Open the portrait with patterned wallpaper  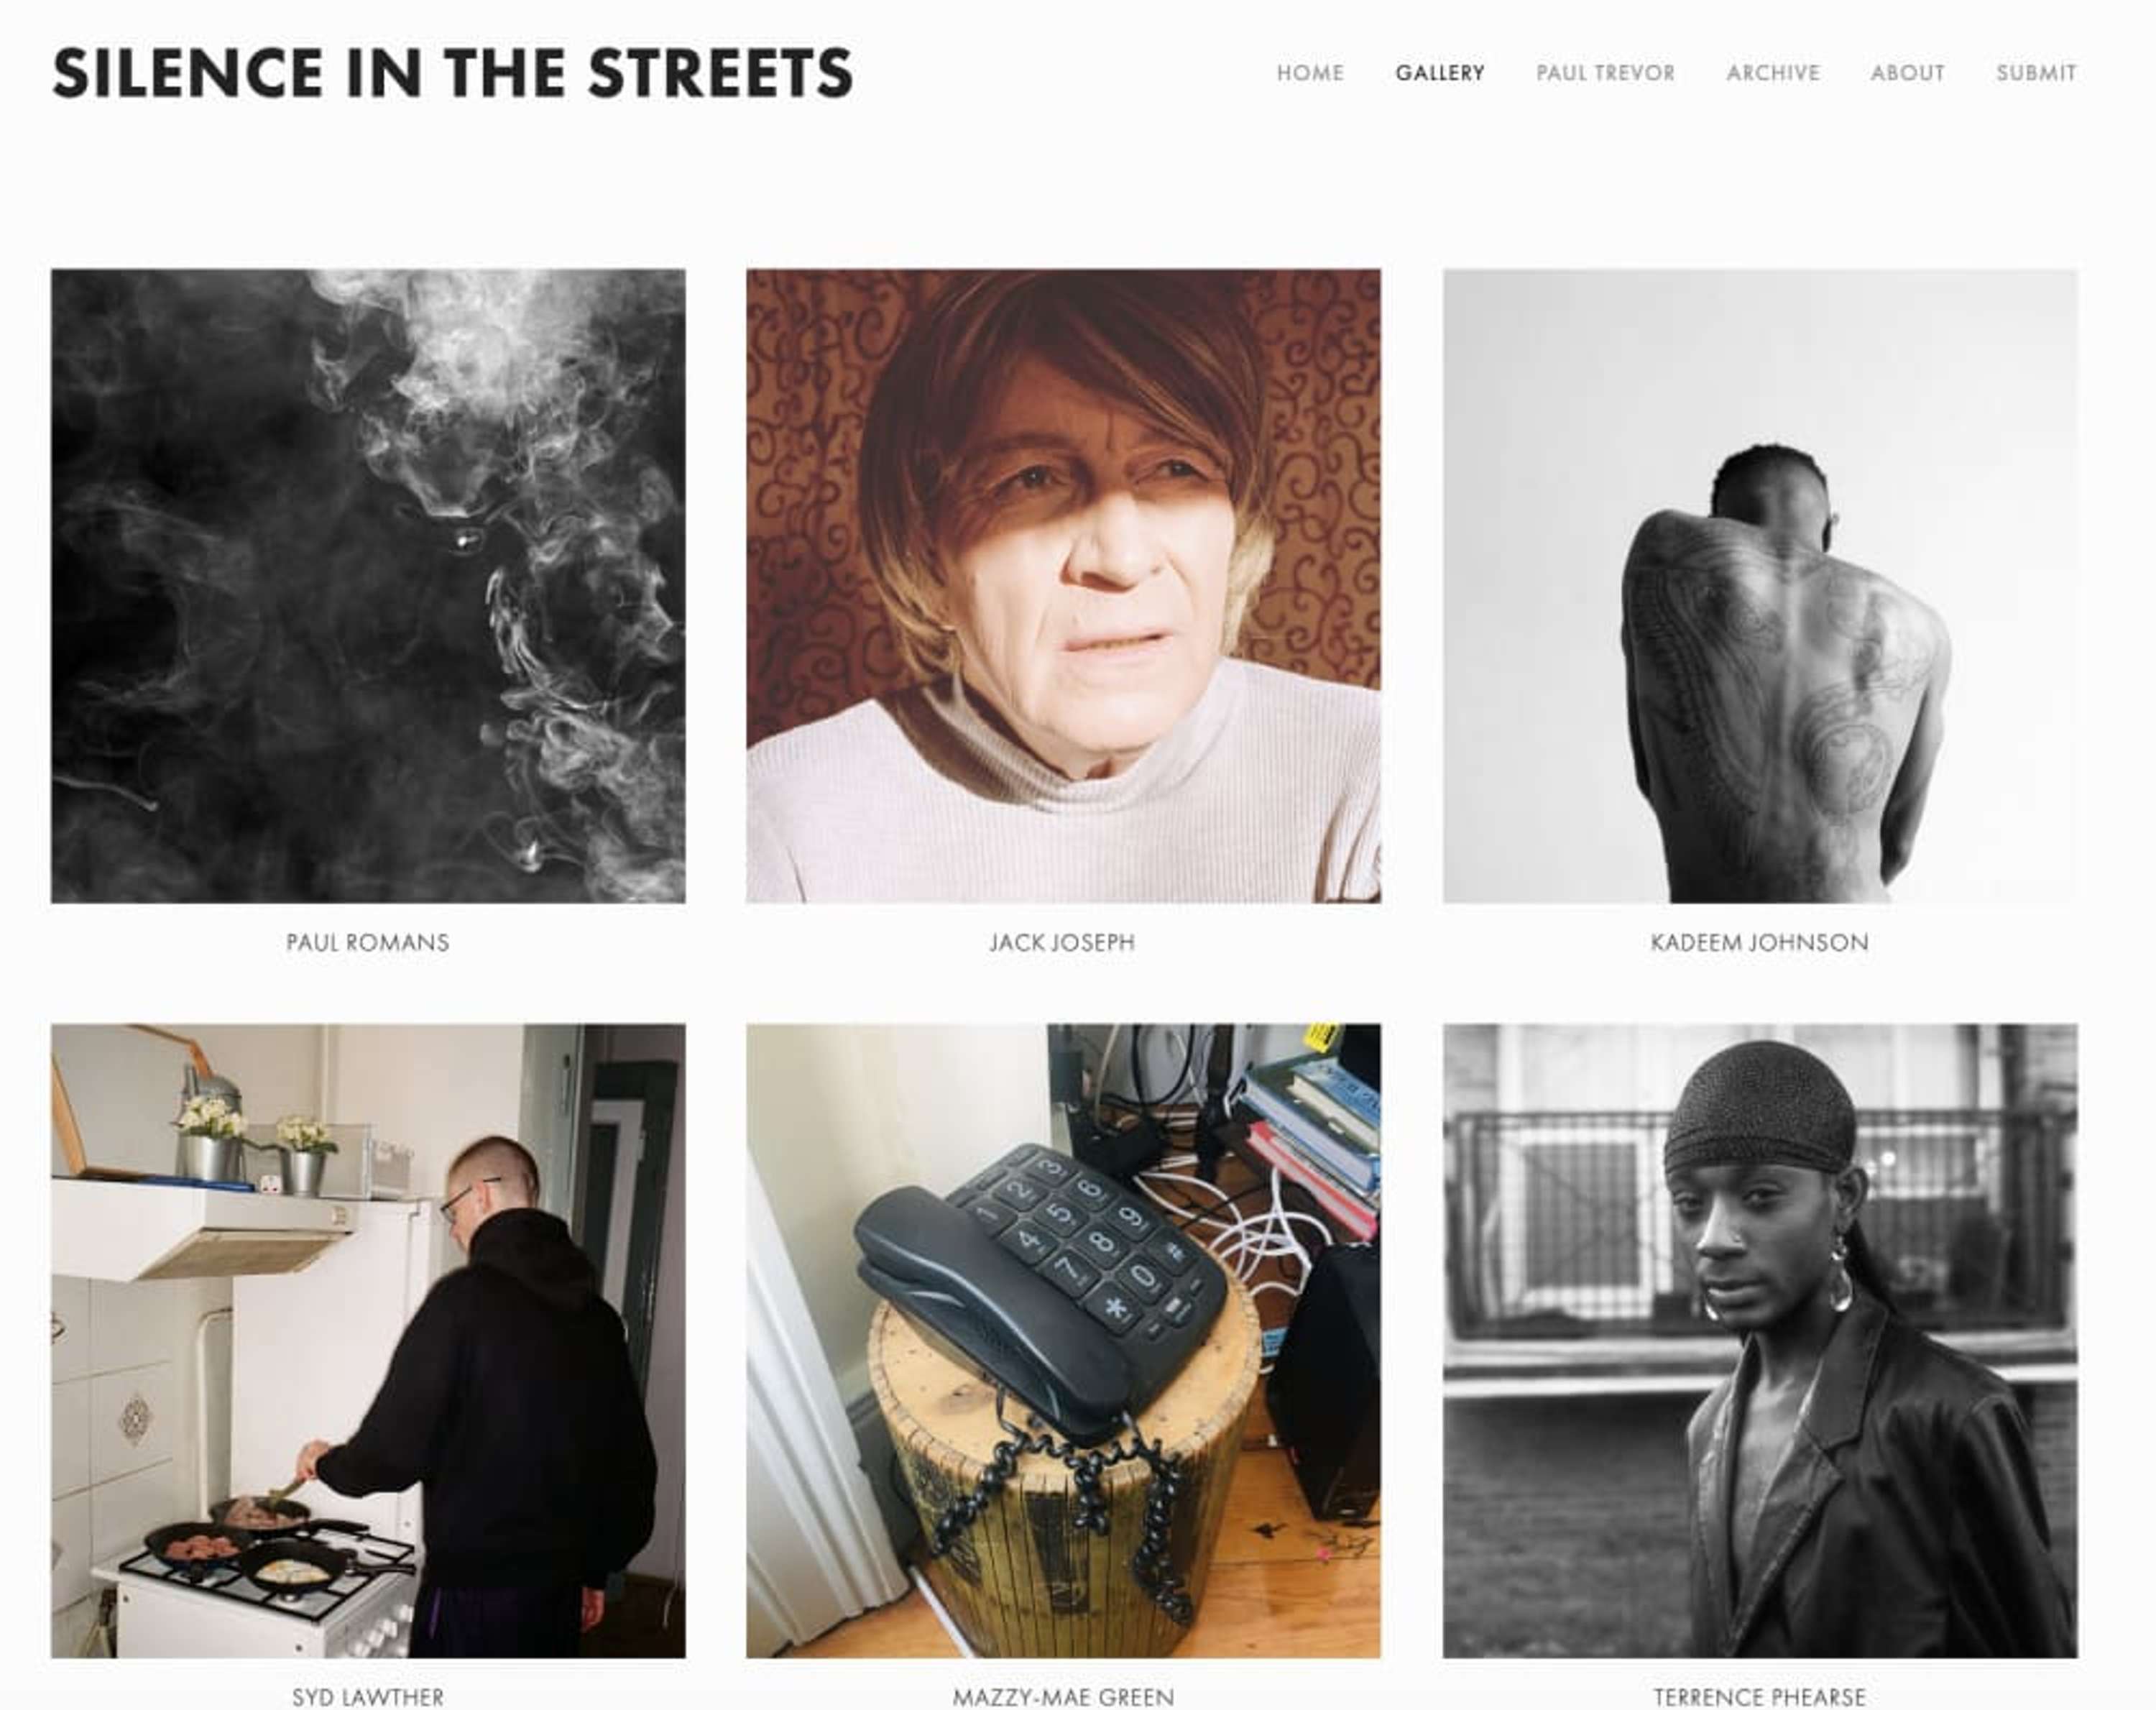click(x=1063, y=586)
